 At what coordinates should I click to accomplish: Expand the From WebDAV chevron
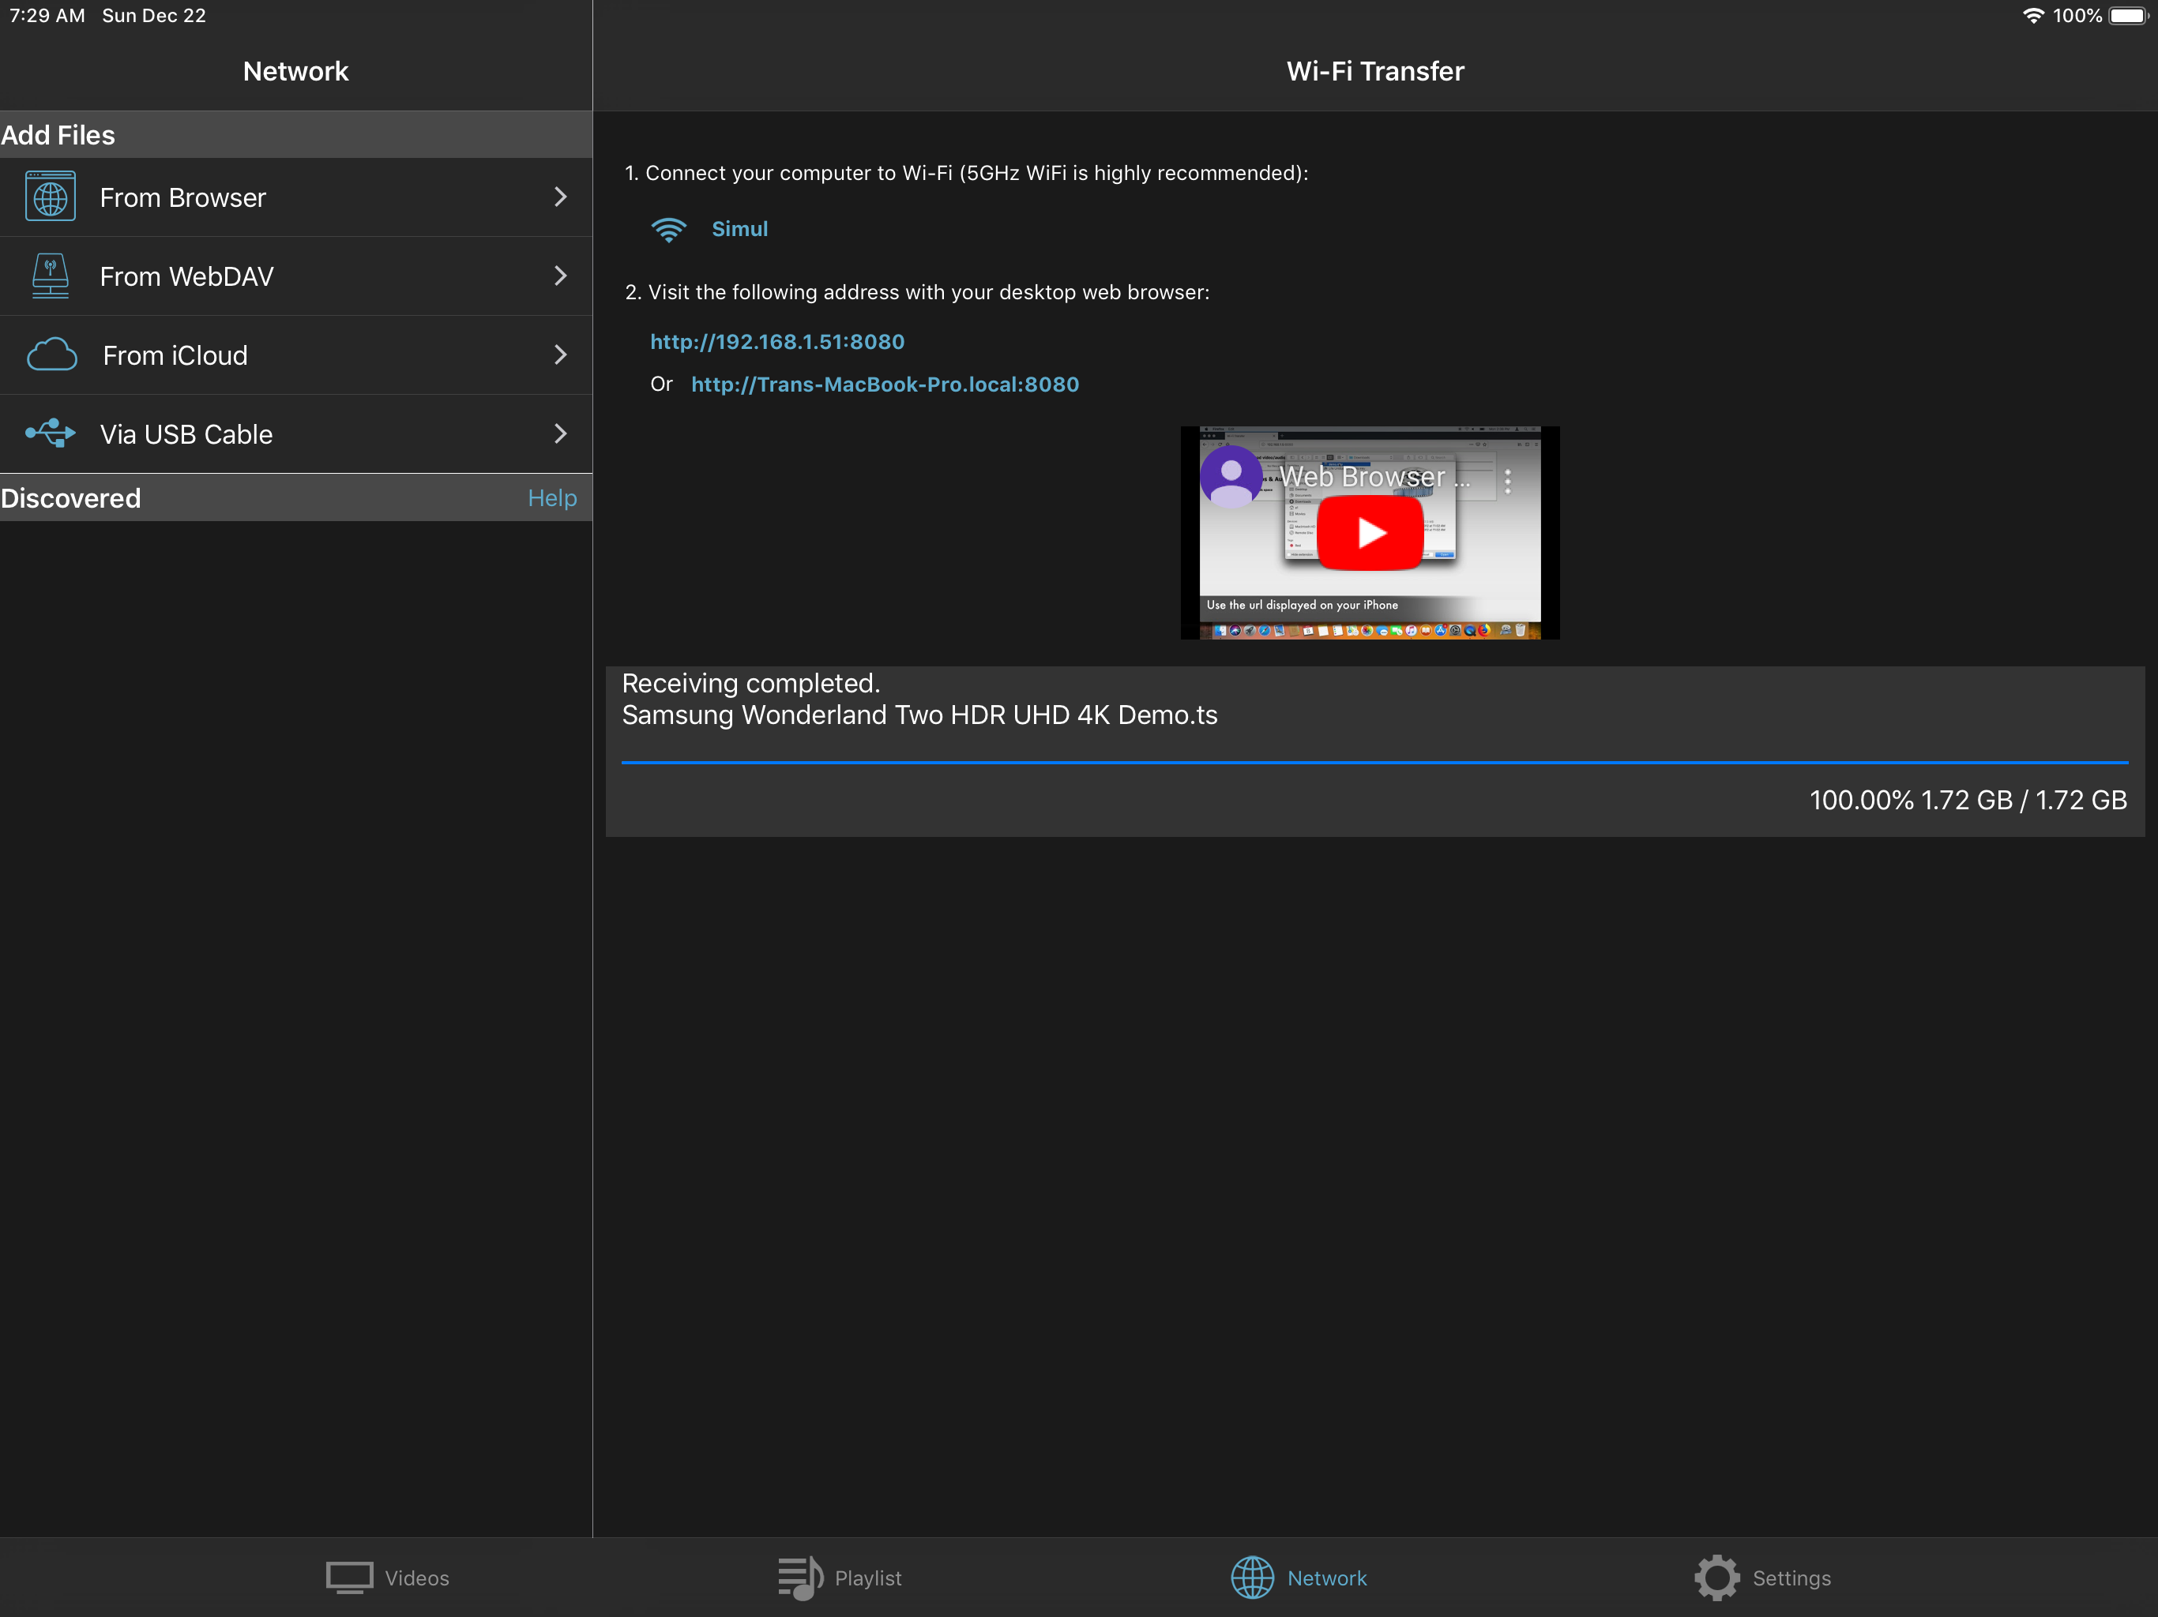tap(560, 276)
